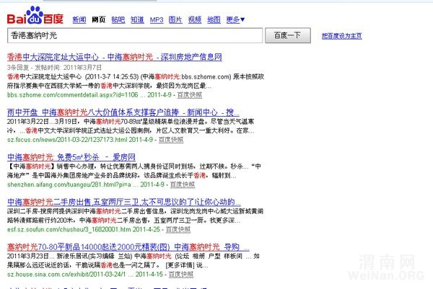The width and height of the screenshot is (433, 289).
Task: Click the URL bbs.szhome.com/commentdetail.aspx
Action: [72, 95]
